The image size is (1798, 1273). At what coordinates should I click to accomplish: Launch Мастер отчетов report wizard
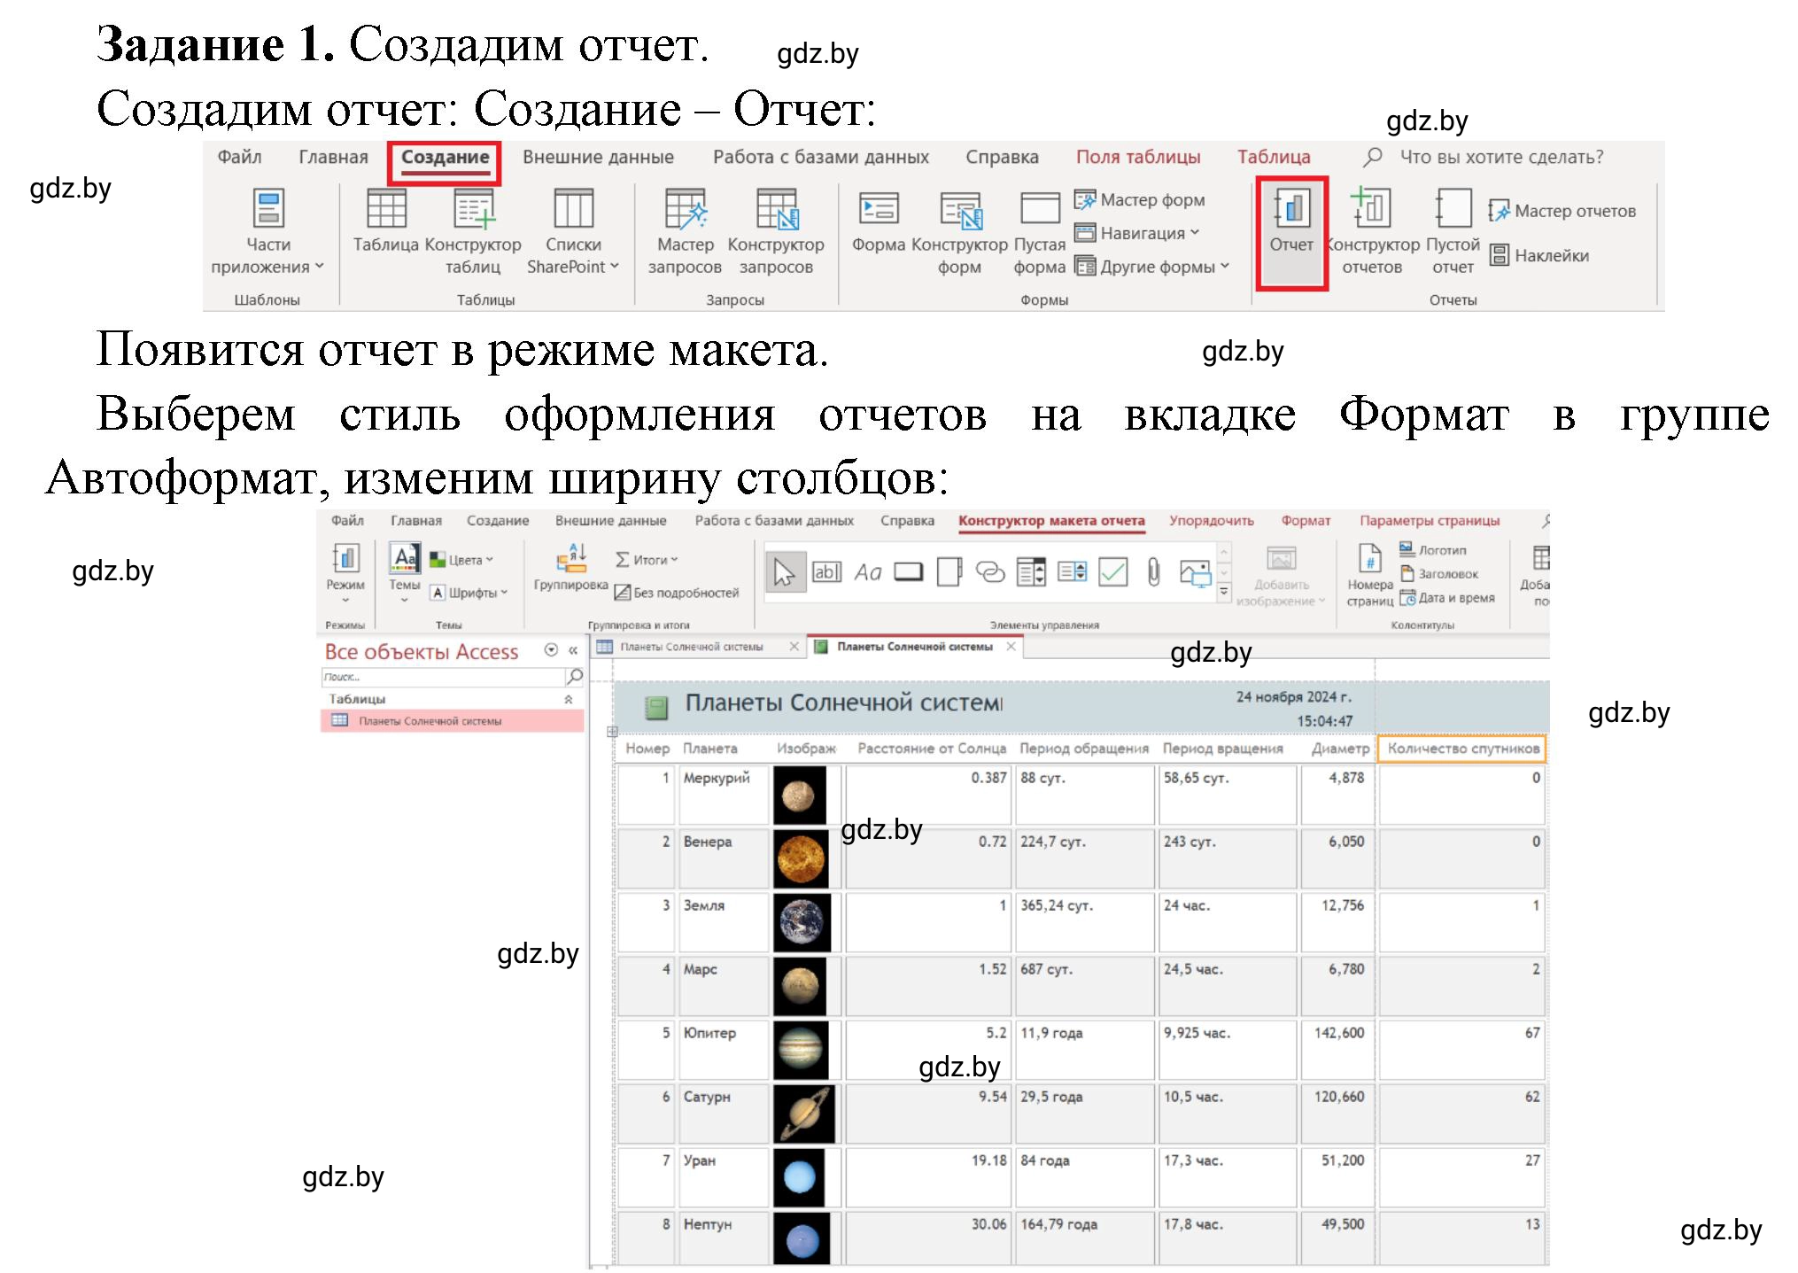coord(1562,211)
